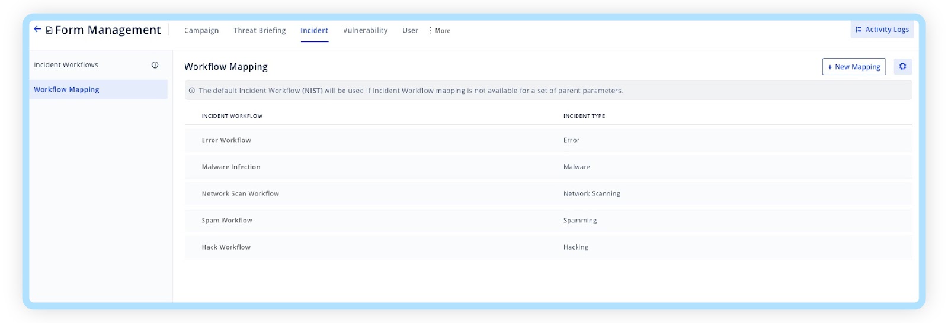Click the Malware incident type cell
Image resolution: width=948 pixels, height=323 pixels.
[x=577, y=167]
